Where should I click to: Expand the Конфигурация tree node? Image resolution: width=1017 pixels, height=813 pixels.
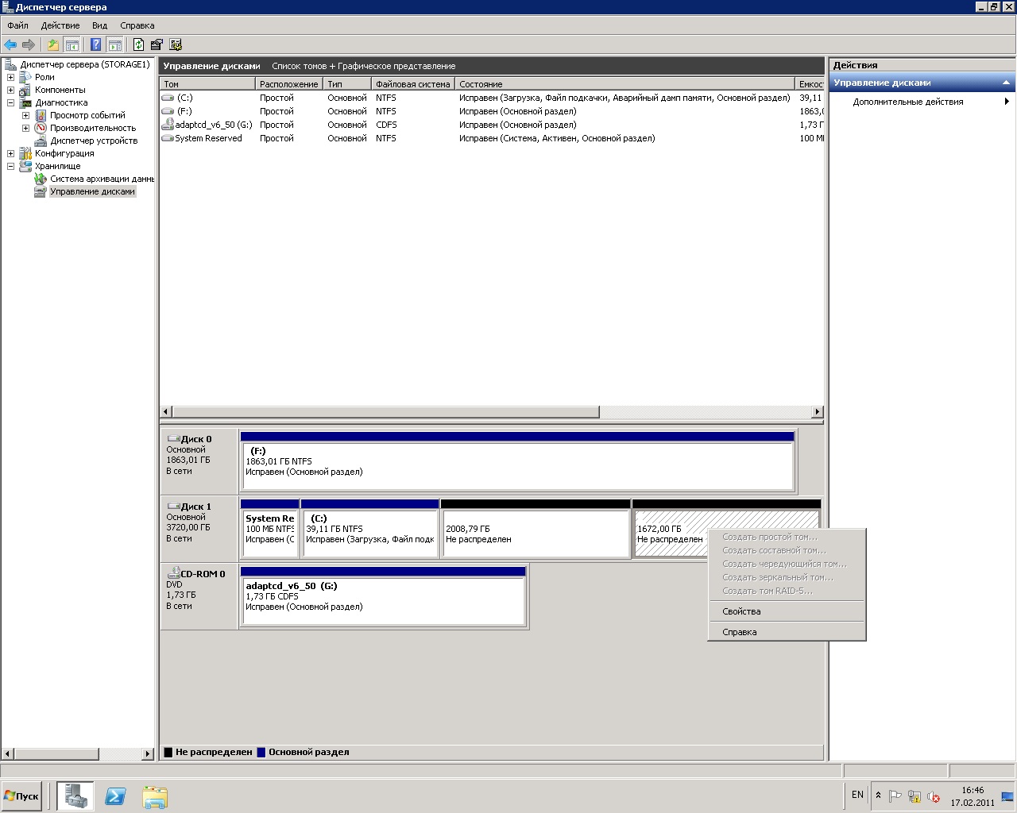point(10,153)
